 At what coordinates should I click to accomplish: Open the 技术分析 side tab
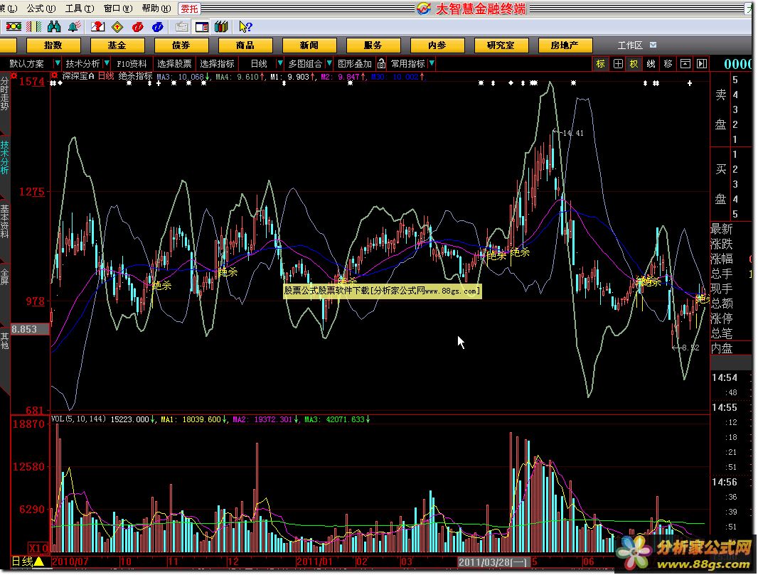click(x=5, y=158)
